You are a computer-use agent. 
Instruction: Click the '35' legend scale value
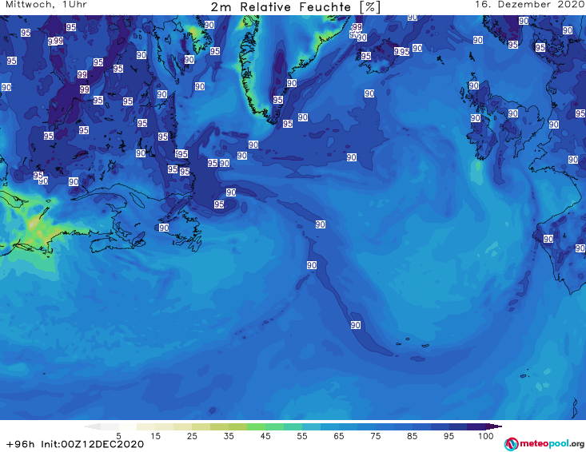coord(229,436)
